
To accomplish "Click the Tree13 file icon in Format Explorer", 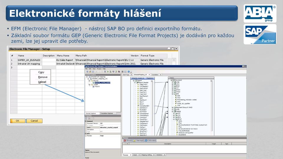I will click(93, 87).
